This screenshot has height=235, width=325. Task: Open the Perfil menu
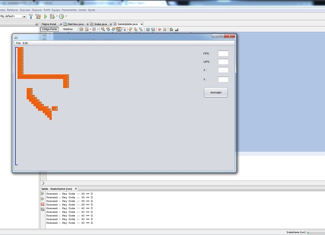[x=47, y=10]
